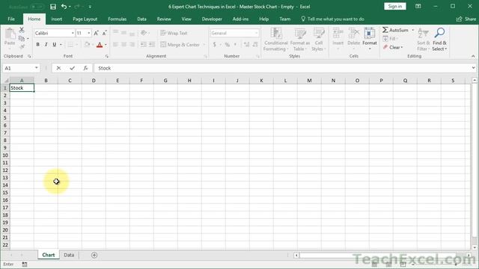Image resolution: width=479 pixels, height=269 pixels.
Task: Confirm the entry with the checkmark
Action: pos(72,68)
